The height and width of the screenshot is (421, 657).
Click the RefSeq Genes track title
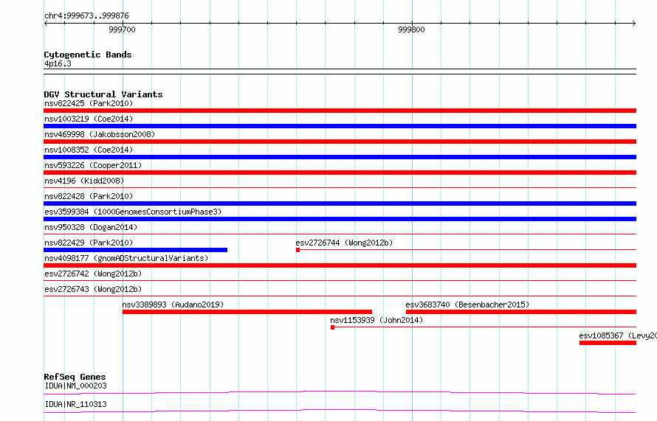point(75,377)
